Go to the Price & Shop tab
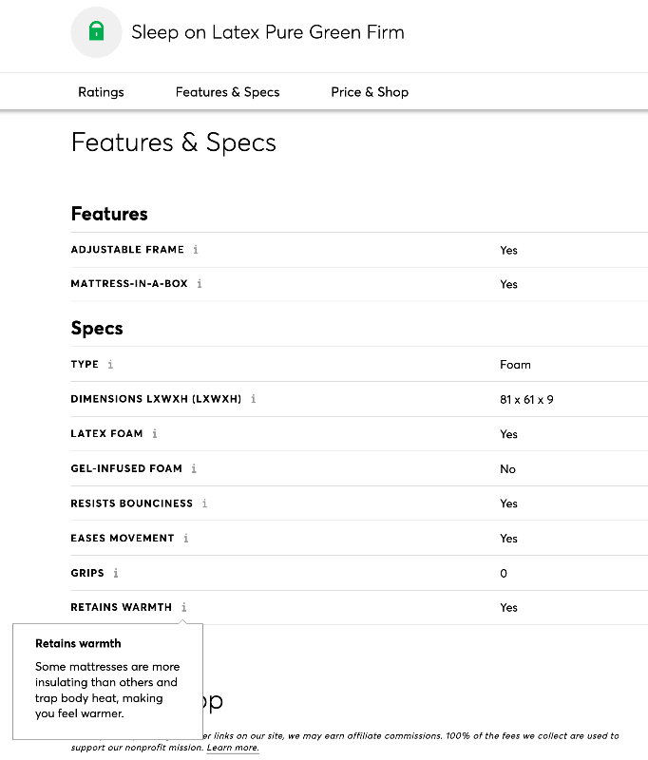The image size is (648, 760). coord(370,92)
